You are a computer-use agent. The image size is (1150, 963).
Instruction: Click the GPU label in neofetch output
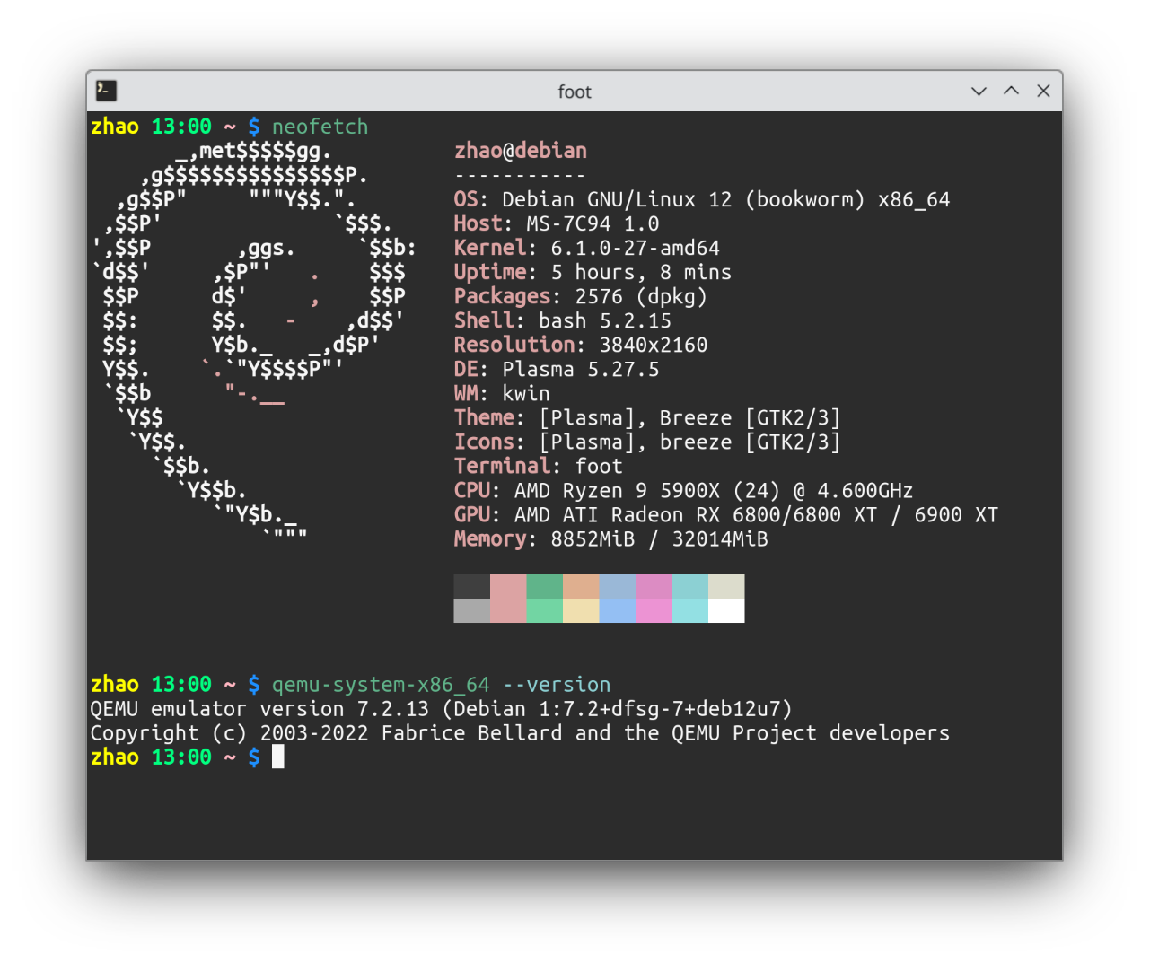click(470, 514)
